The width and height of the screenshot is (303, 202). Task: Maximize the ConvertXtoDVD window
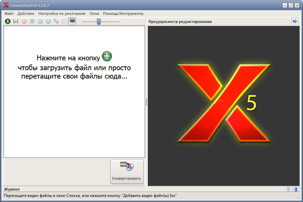(291, 6)
